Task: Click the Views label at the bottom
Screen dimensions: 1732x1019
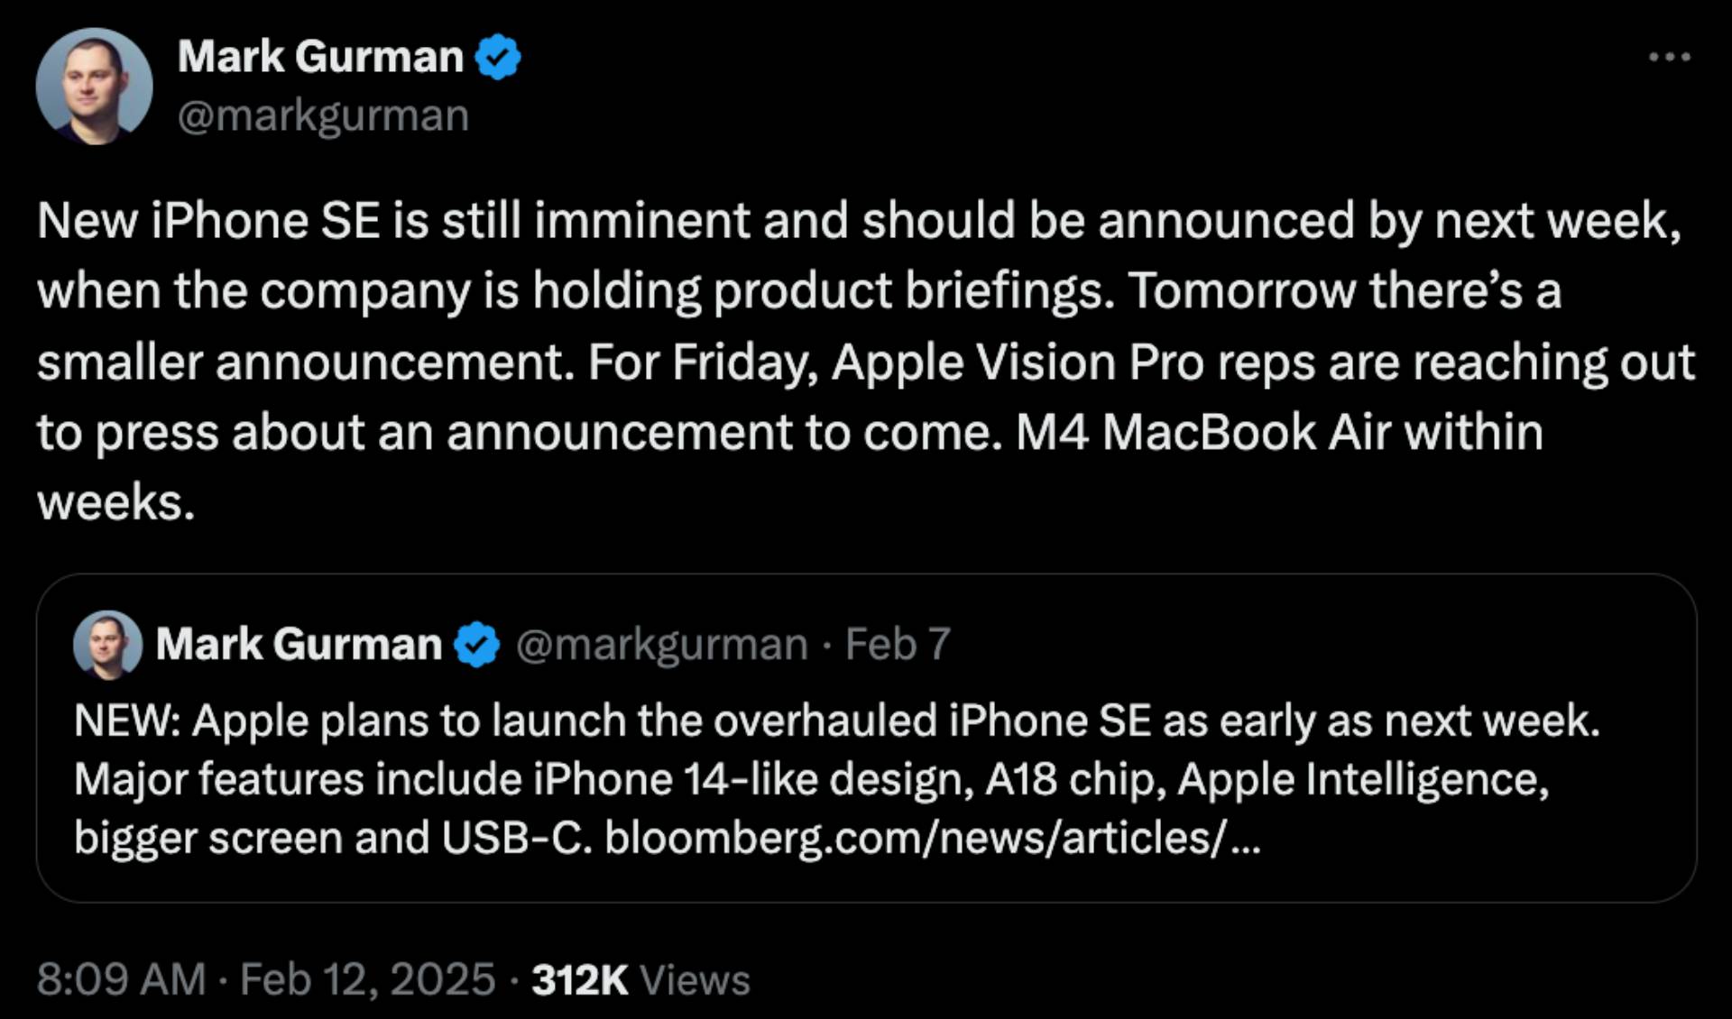Action: pos(695,980)
